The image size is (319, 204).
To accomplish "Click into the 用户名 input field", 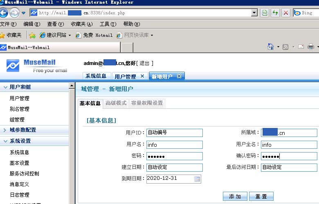I will [x=174, y=145].
